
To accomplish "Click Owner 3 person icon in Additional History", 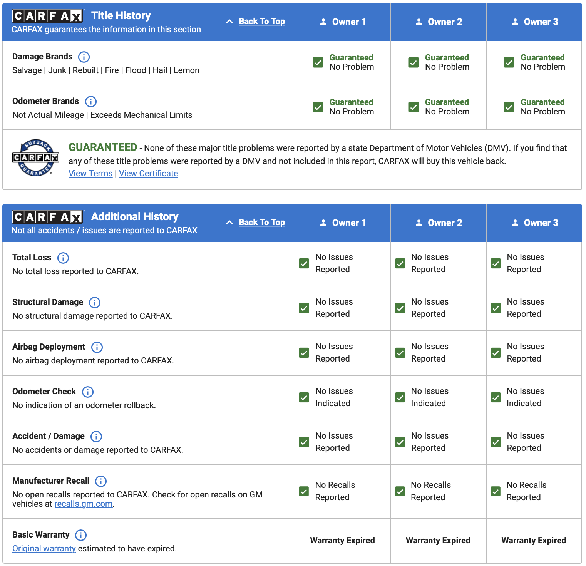I will click(515, 223).
